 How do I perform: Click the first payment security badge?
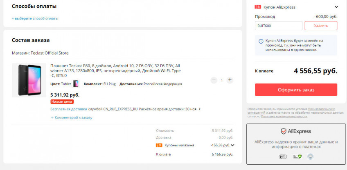point(282,157)
